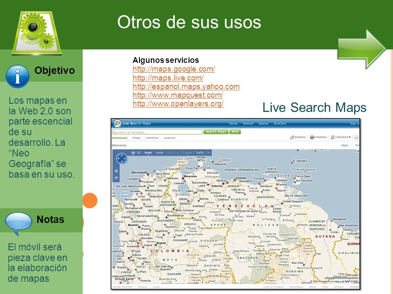Open the www.mapquest.com link
The height and width of the screenshot is (294, 393).
pos(178,95)
